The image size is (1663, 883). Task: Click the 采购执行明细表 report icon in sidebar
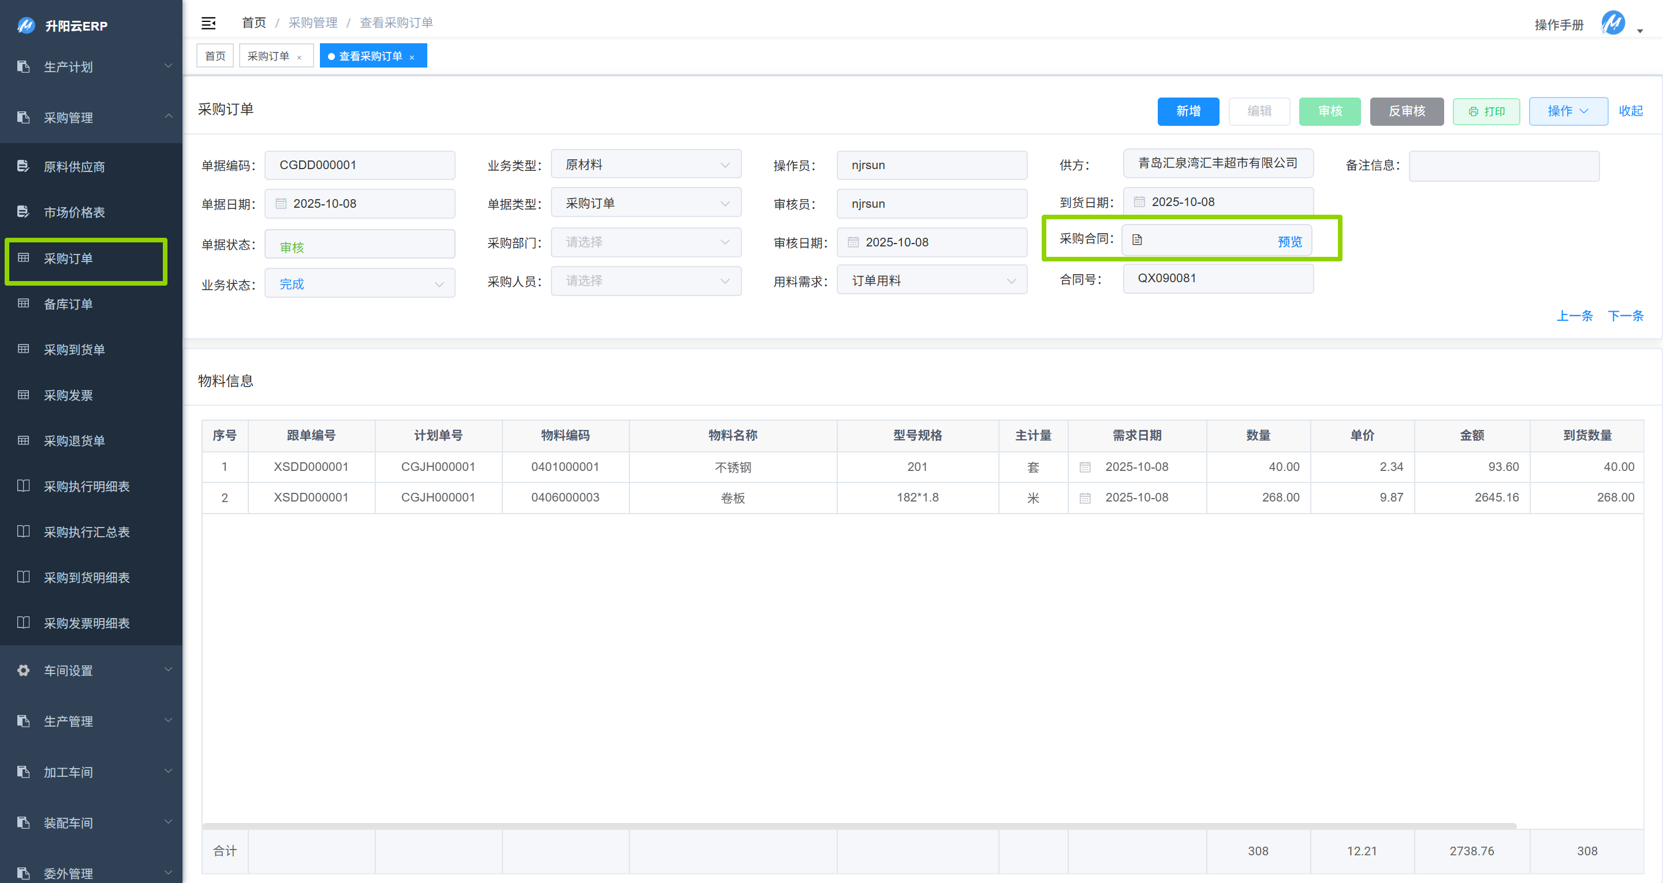[23, 485]
